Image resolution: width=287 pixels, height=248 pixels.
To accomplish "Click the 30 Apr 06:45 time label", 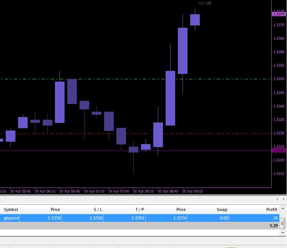I will point(70,191).
